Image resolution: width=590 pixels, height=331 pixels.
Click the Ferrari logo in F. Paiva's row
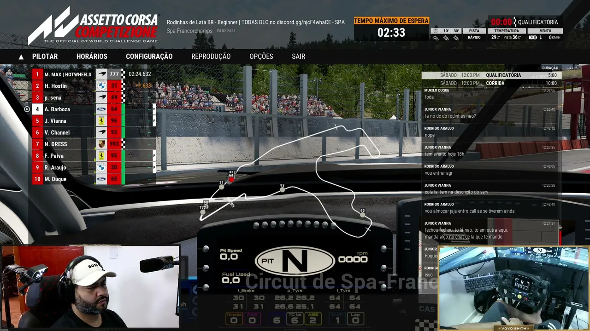[x=101, y=156]
